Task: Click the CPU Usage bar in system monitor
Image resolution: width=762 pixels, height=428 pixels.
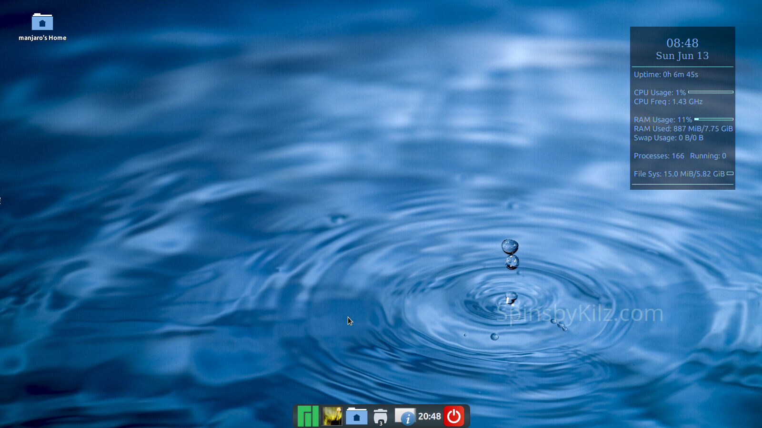Action: (x=711, y=92)
